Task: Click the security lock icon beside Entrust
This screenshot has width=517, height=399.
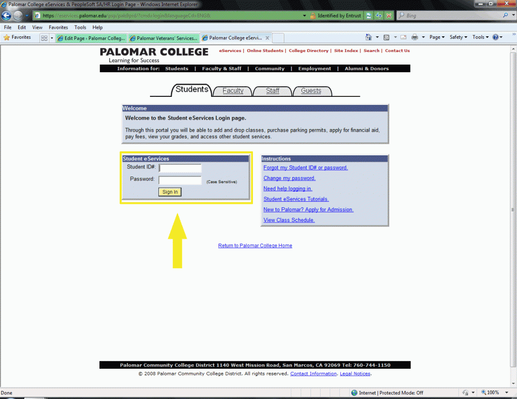Action: [313, 16]
